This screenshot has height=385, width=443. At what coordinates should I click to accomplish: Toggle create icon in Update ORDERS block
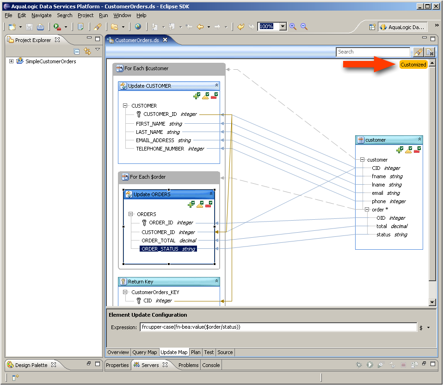click(x=191, y=204)
